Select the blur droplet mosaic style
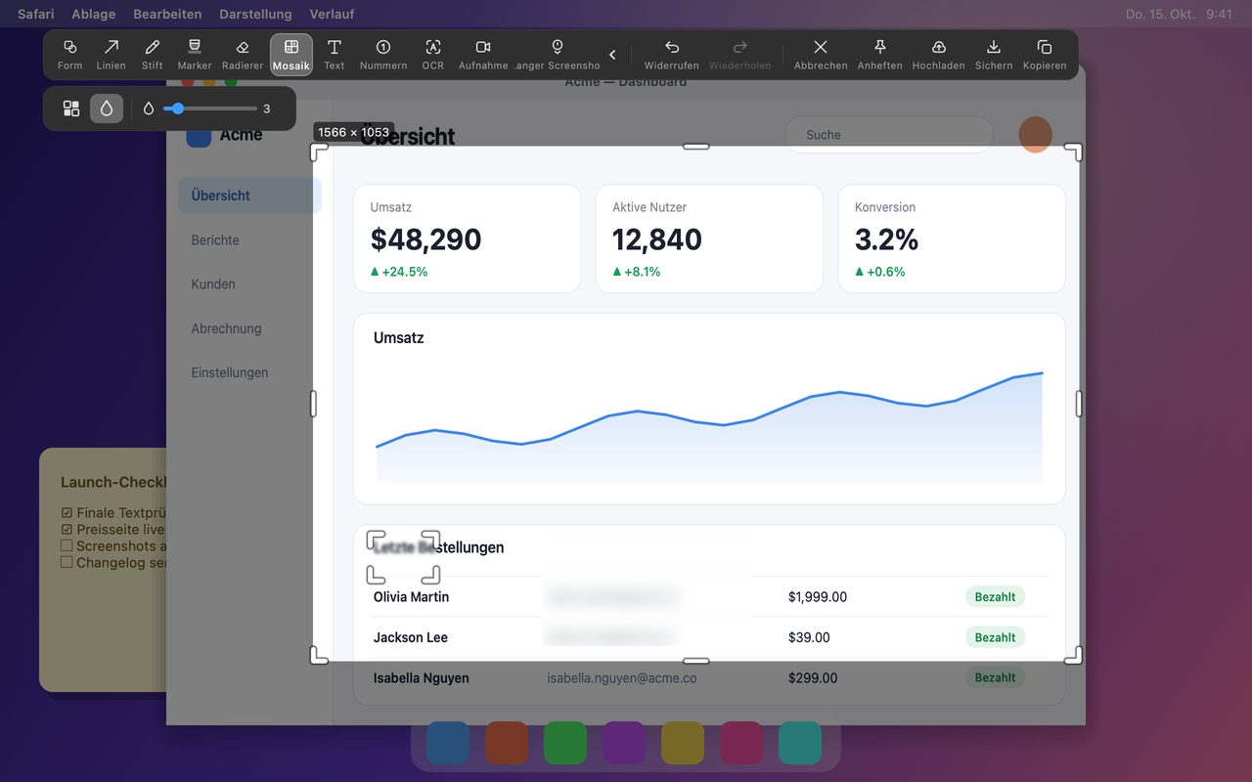The height and width of the screenshot is (782, 1252). pos(107,109)
